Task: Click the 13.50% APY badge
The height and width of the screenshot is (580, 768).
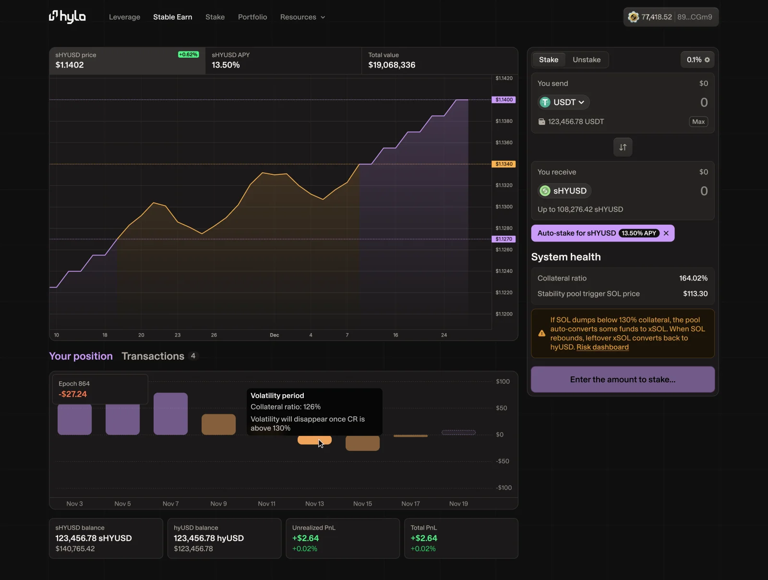Action: [x=638, y=233]
